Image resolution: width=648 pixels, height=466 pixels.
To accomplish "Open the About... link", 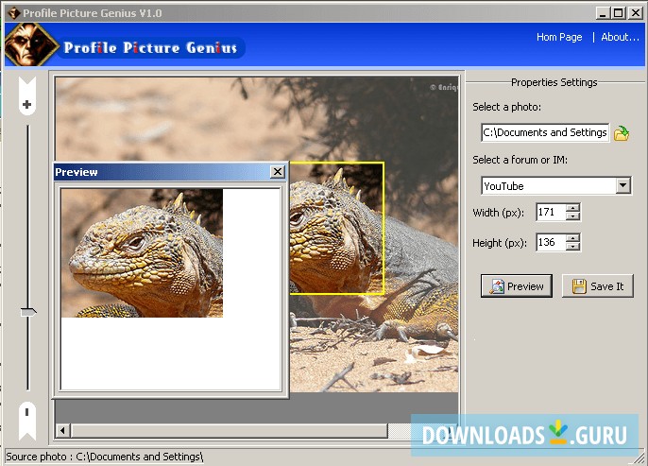I will click(x=620, y=37).
